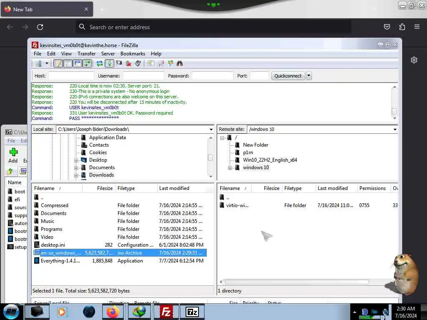
Task: Expand the Desktop folder in local tree
Action: 76,160
